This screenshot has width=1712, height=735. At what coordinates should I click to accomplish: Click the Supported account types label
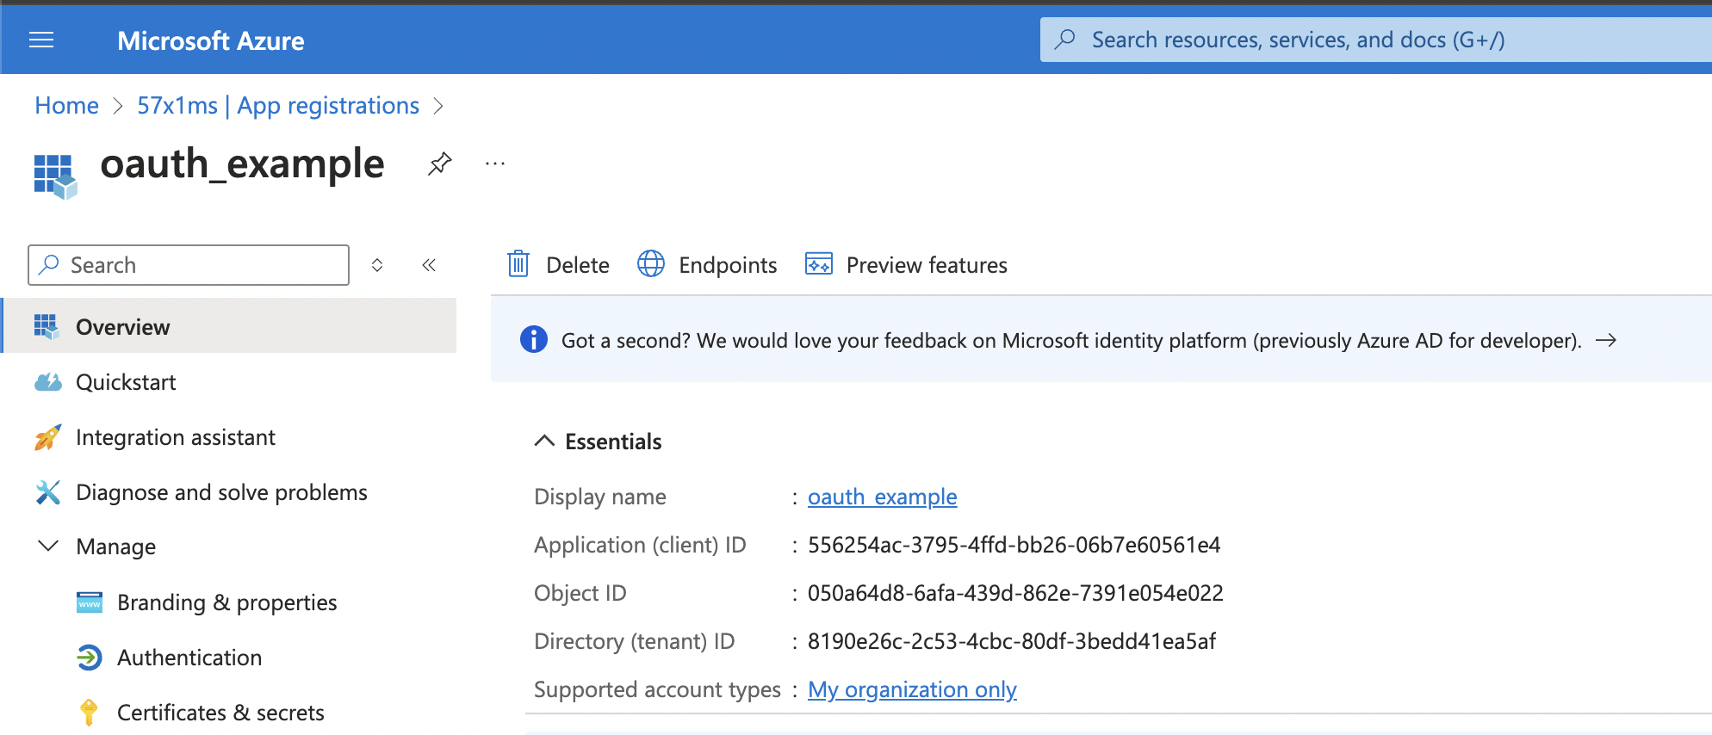[x=658, y=689]
